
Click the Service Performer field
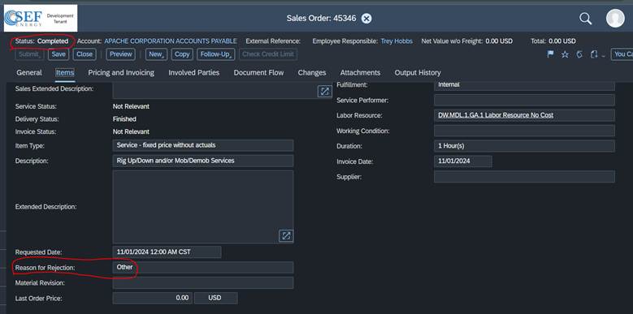tap(524, 100)
